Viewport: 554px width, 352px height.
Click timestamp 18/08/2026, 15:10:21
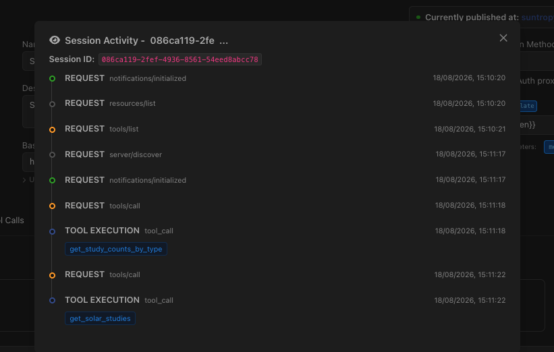pyautogui.click(x=470, y=129)
